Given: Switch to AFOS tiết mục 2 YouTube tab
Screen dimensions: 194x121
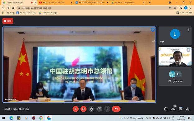Looking at the screenshot, I should click(x=55, y=2).
